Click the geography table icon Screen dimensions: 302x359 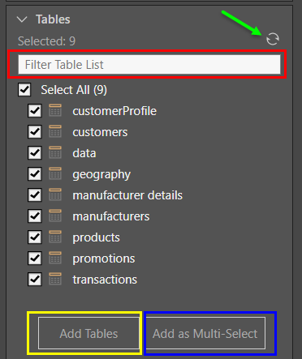(55, 173)
